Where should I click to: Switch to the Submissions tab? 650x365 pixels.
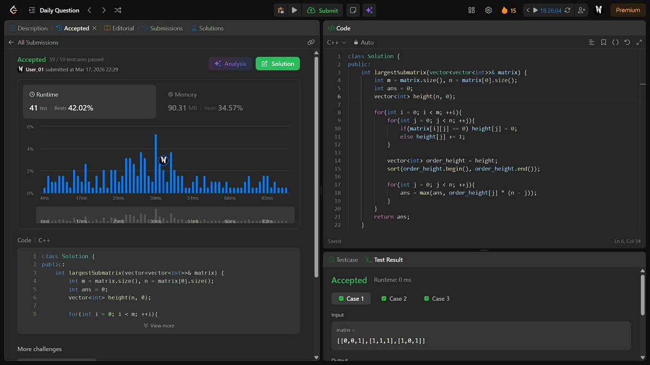point(162,28)
